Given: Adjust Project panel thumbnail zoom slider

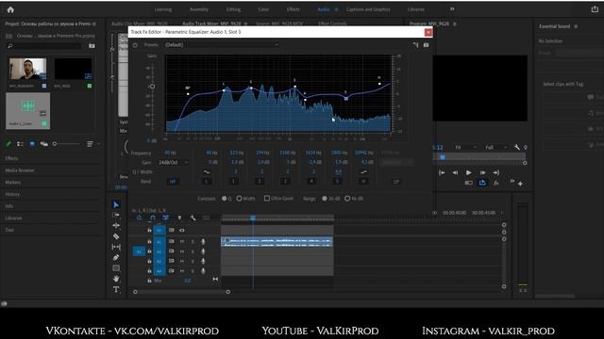Looking at the screenshot, I should click(x=55, y=144).
